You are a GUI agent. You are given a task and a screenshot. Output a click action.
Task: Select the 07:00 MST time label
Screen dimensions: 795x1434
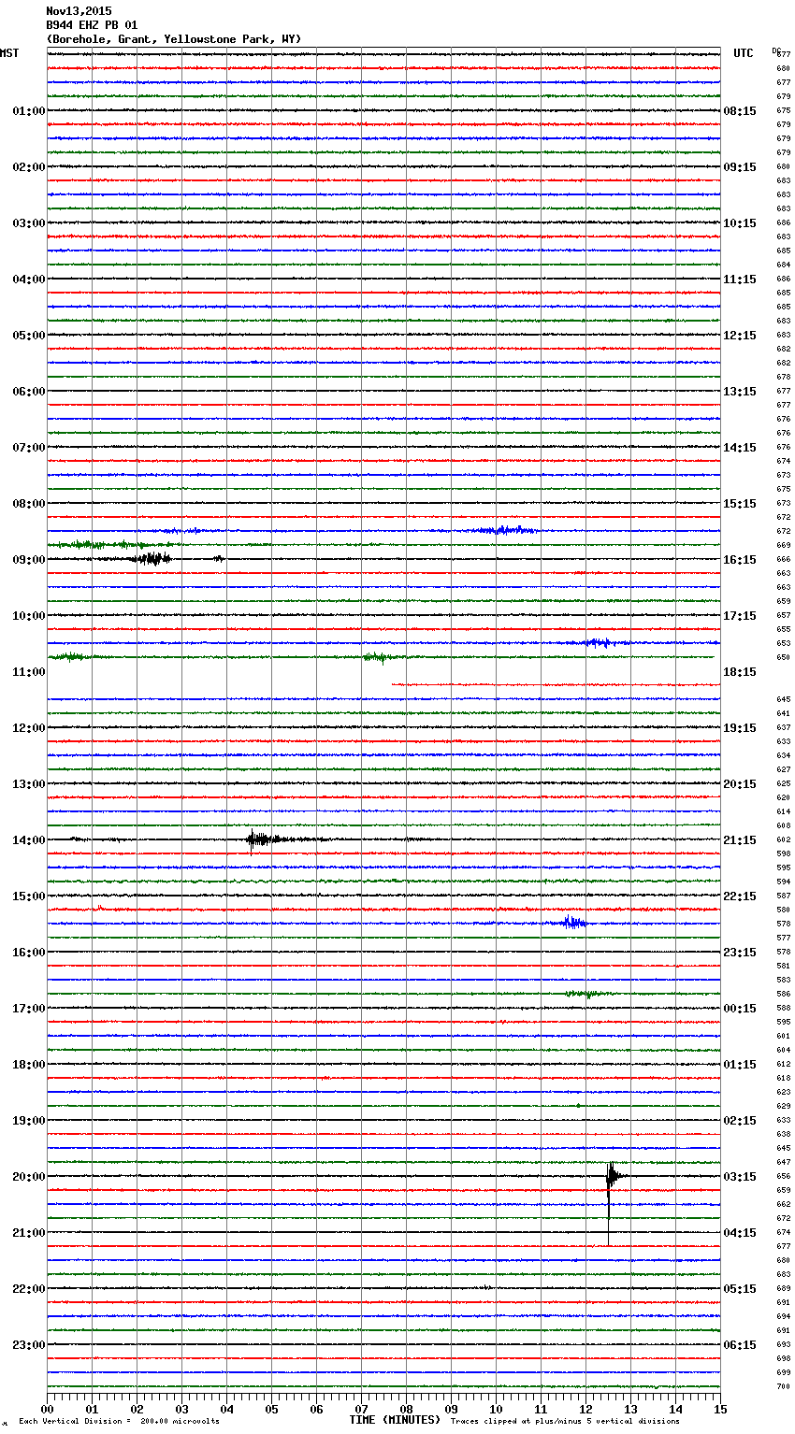click(29, 448)
